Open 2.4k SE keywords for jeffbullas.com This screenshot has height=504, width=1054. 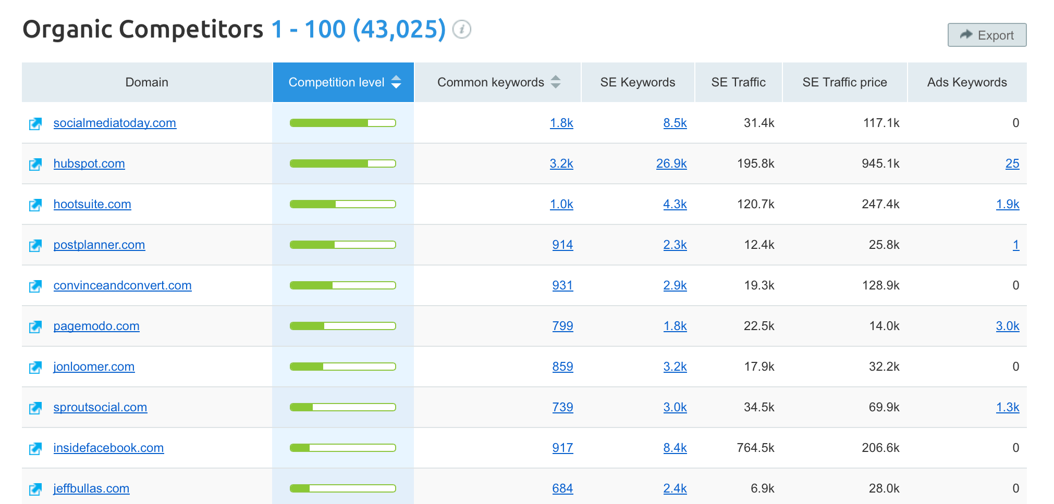pyautogui.click(x=675, y=488)
